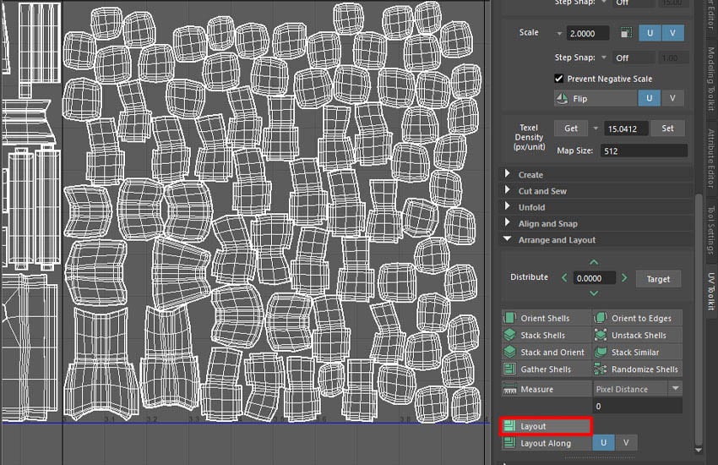Image resolution: width=718 pixels, height=465 pixels.
Task: Switch to the Attribute Editor tab
Action: (x=710, y=159)
